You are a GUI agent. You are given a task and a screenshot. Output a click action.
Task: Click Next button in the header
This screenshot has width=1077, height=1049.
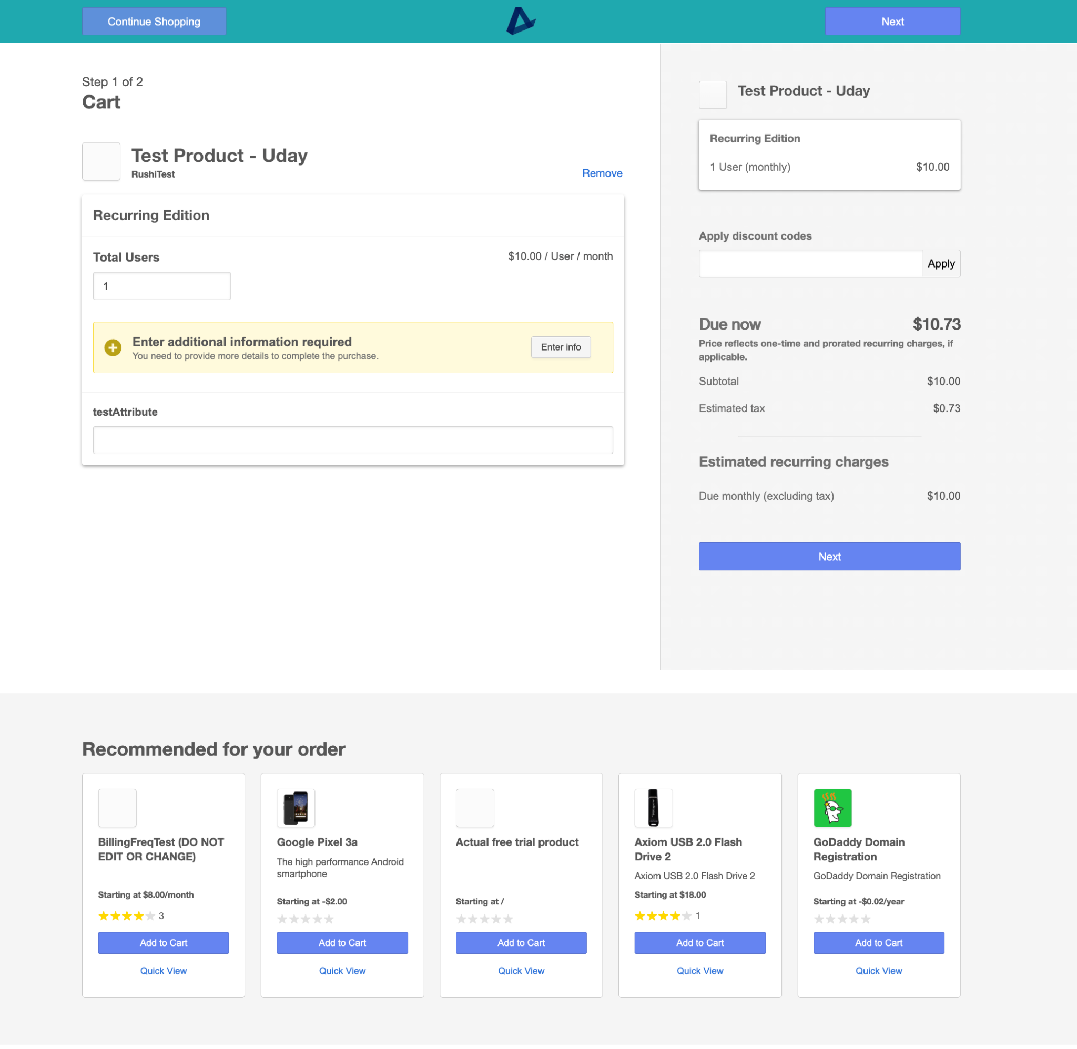pos(892,22)
